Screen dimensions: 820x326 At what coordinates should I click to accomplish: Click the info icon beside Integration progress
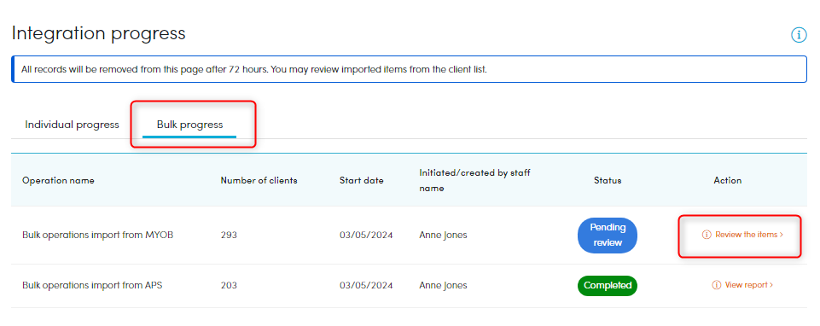point(799,35)
